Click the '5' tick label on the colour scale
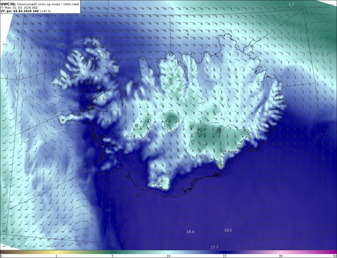The height and width of the screenshot is (258, 337). (112, 256)
